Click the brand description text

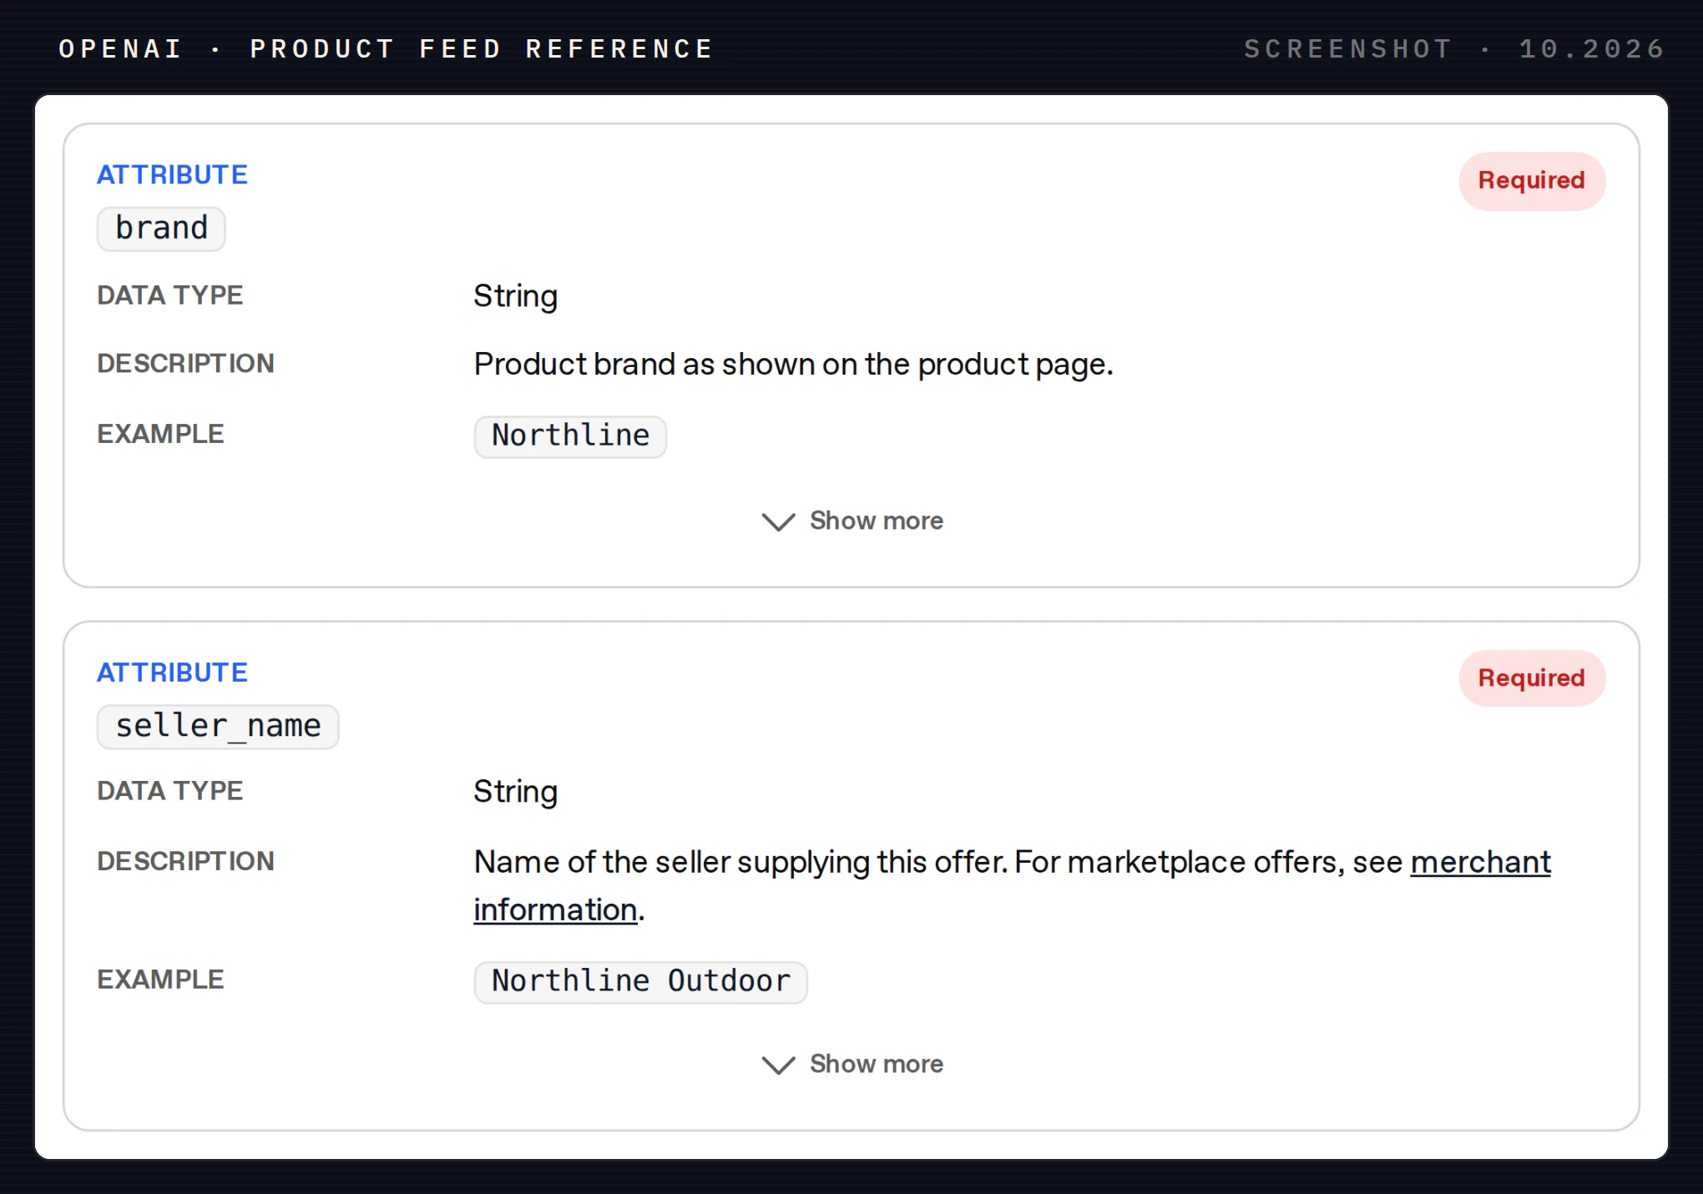coord(793,365)
